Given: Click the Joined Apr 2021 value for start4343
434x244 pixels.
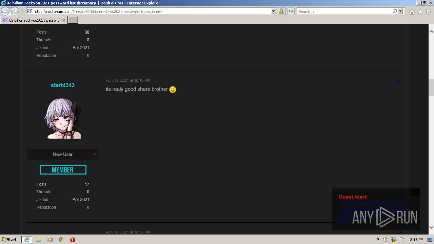Looking at the screenshot, I should [x=81, y=200].
